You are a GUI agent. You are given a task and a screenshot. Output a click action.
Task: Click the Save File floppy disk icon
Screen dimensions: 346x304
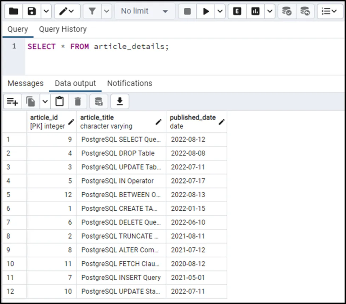pos(32,11)
